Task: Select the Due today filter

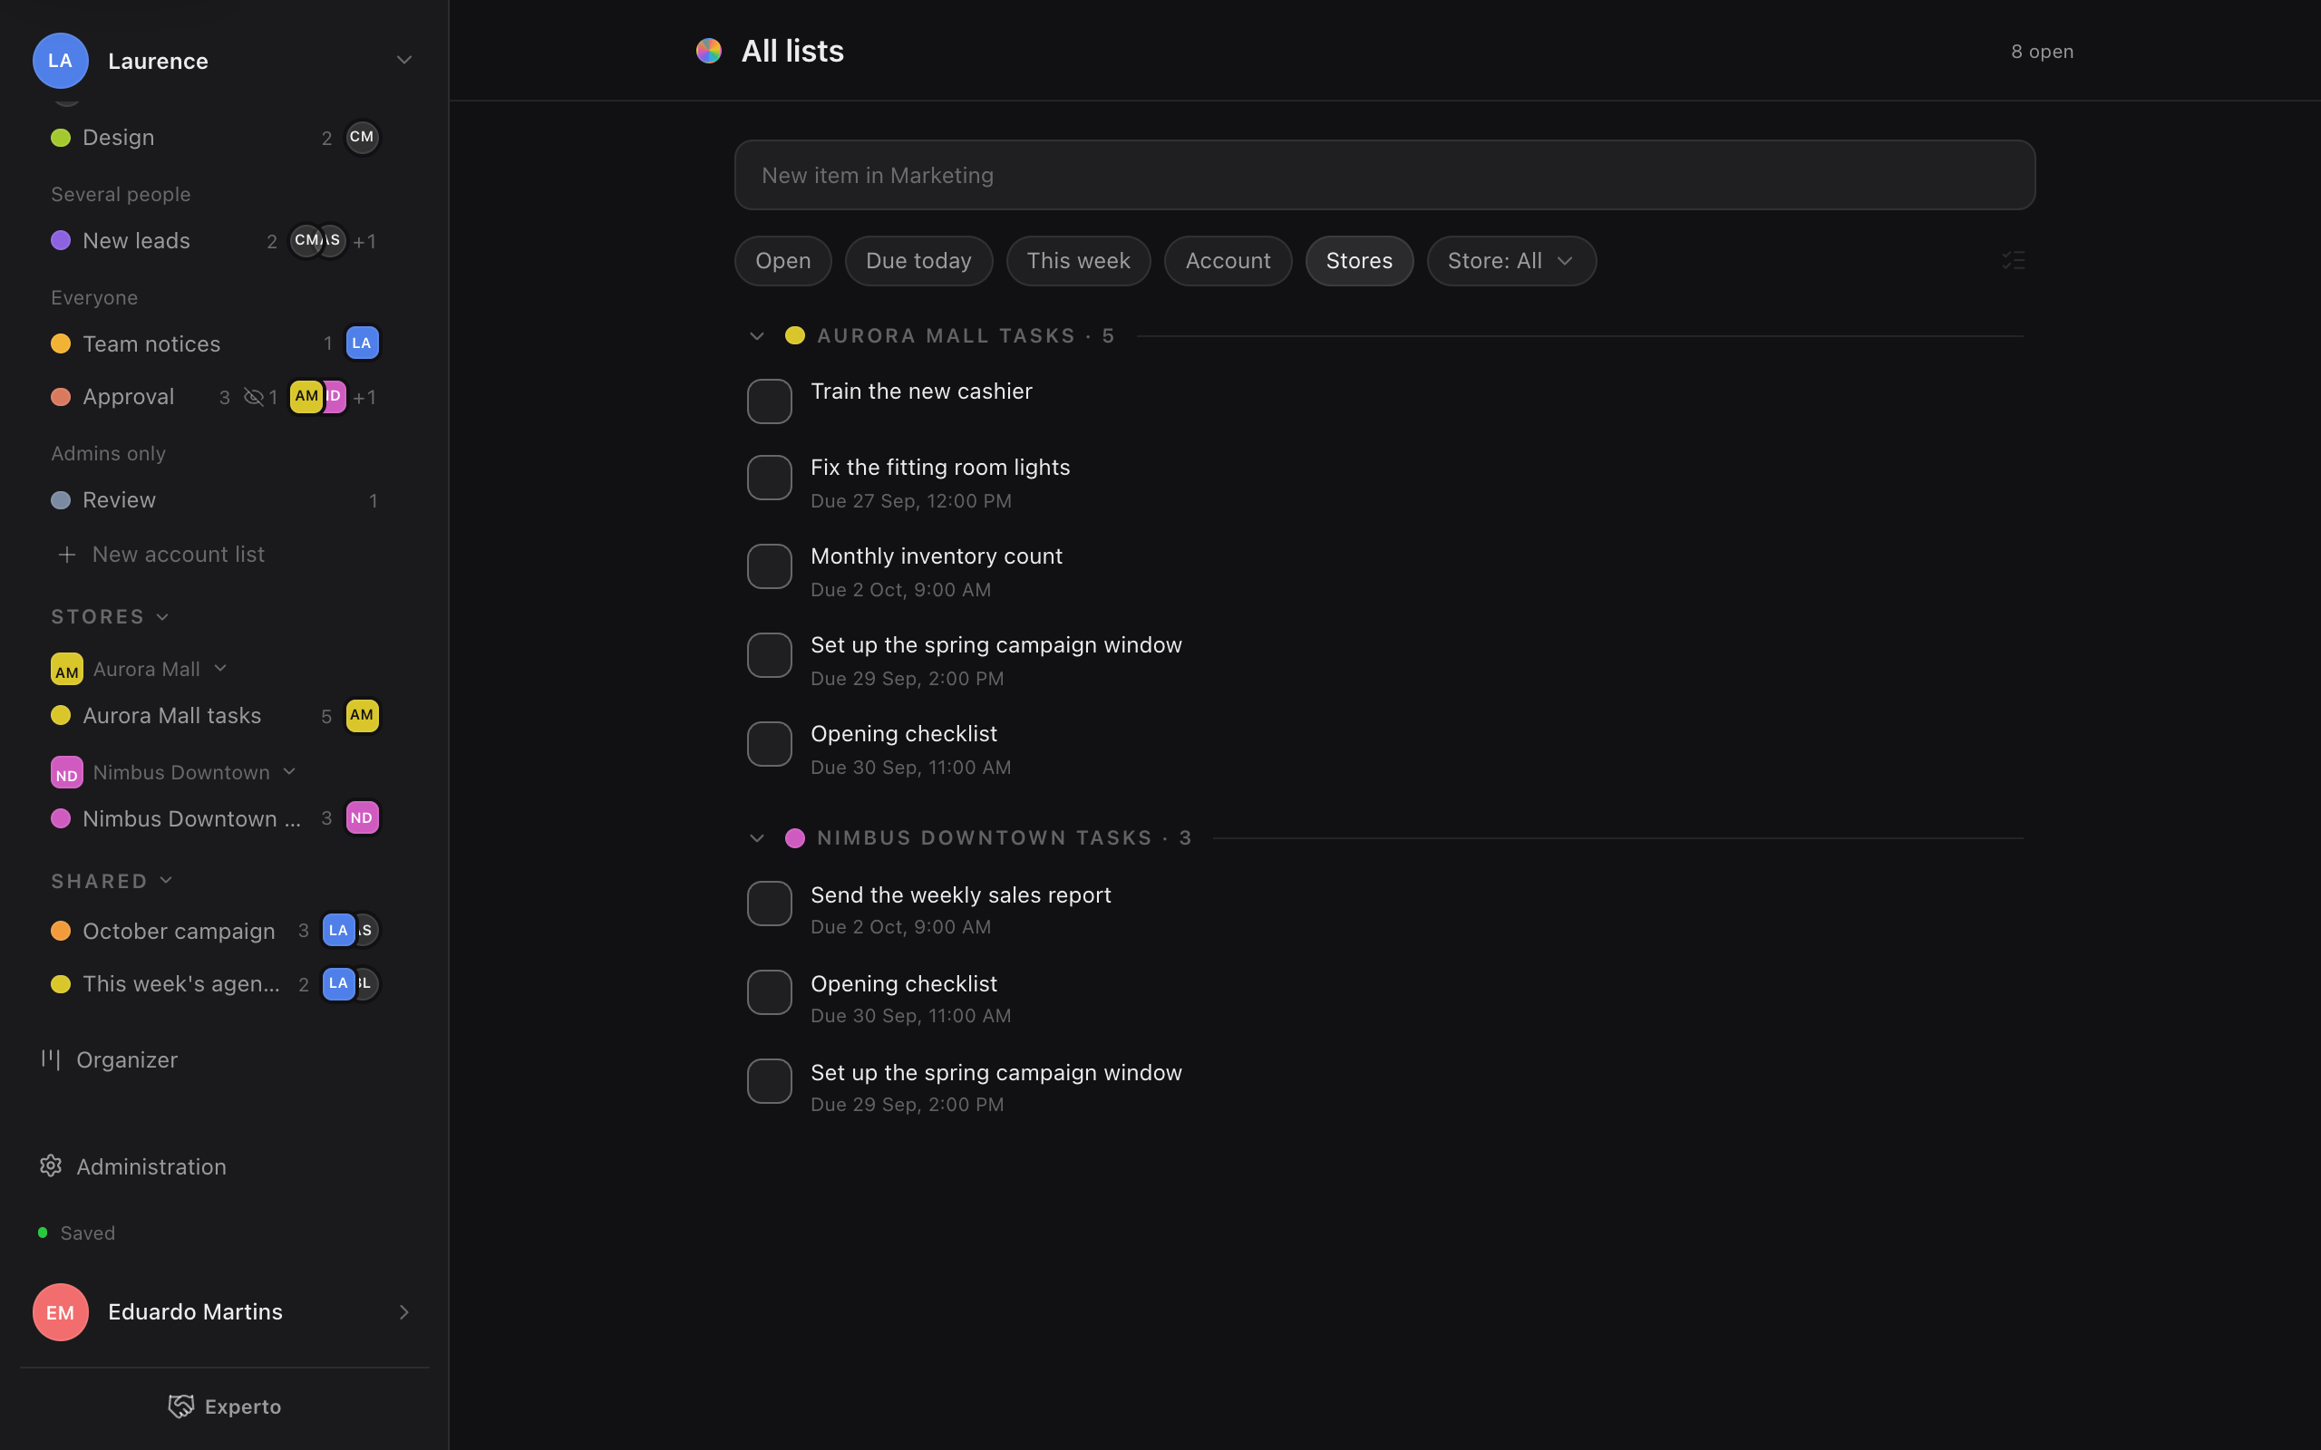Action: coord(918,261)
